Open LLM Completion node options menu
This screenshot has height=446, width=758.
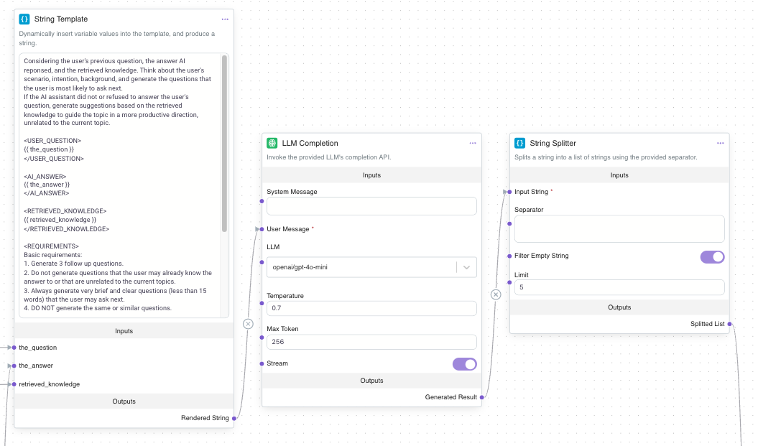pyautogui.click(x=473, y=143)
